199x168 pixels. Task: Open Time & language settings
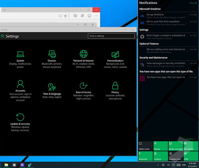click(52, 90)
